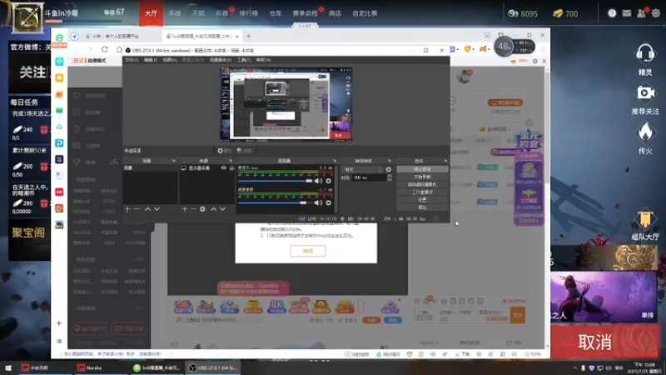Open 组队大厅 banner icon in game
The height and width of the screenshot is (375, 666).
pyautogui.click(x=645, y=218)
